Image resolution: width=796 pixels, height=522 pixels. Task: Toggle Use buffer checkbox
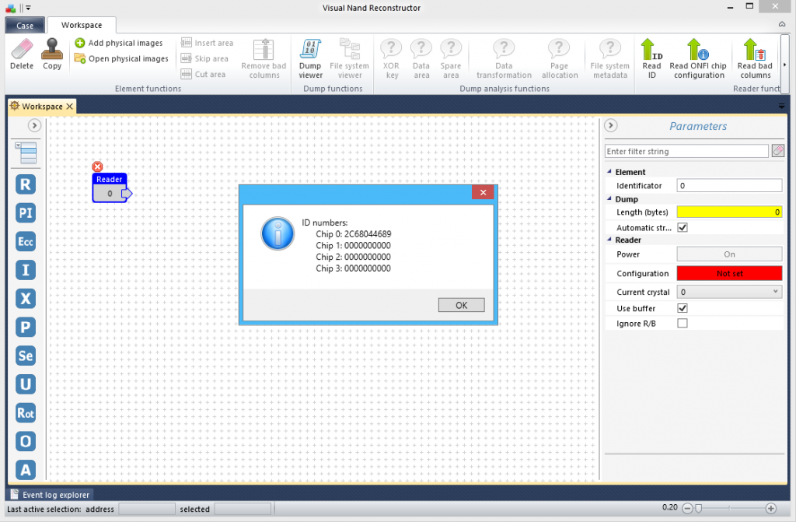click(683, 308)
